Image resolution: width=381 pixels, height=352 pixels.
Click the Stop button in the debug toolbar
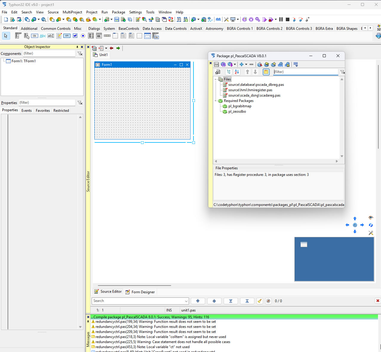(288, 19)
